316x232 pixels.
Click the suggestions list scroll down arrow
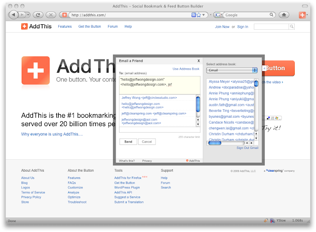click(x=198, y=124)
